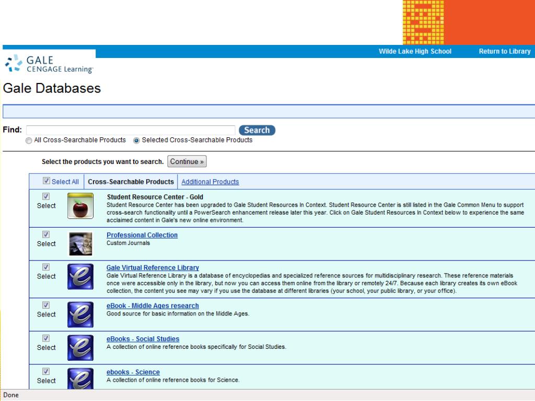Screen dimensions: 535x401
Task: Click the Done status bar text
Action: [11, 395]
